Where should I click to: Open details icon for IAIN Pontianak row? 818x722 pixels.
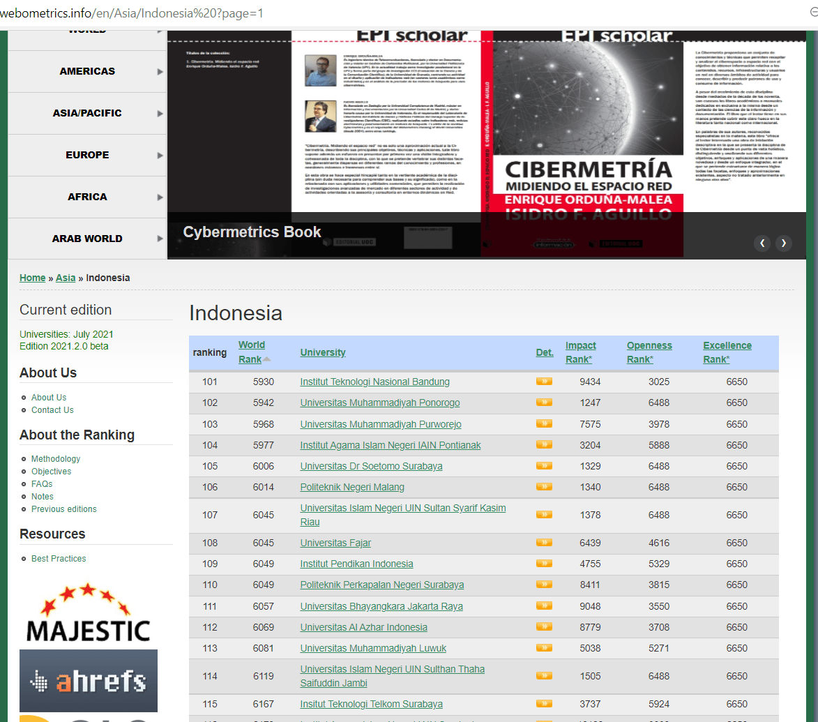coord(544,444)
